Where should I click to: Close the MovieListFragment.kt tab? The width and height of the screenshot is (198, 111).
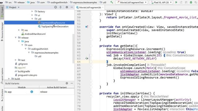coord(103,7)
